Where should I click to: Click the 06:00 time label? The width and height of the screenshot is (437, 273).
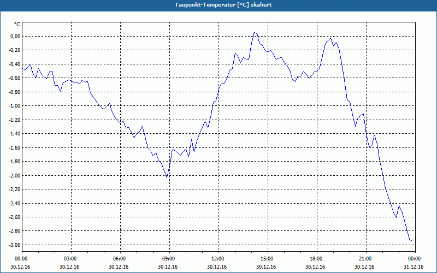coord(120,259)
